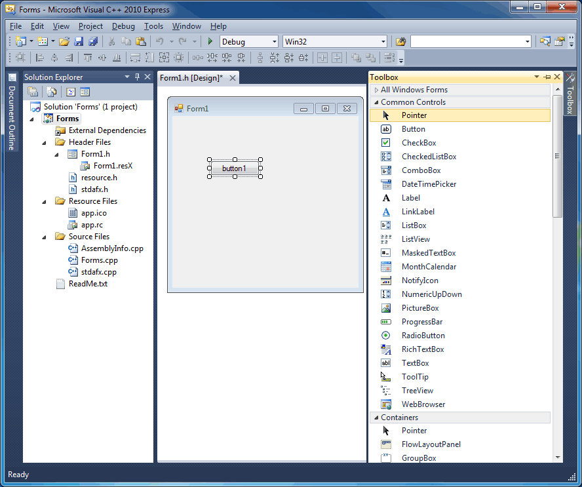The height and width of the screenshot is (487, 582).
Task: Click button1 on the Form1 designer
Action: click(x=235, y=168)
